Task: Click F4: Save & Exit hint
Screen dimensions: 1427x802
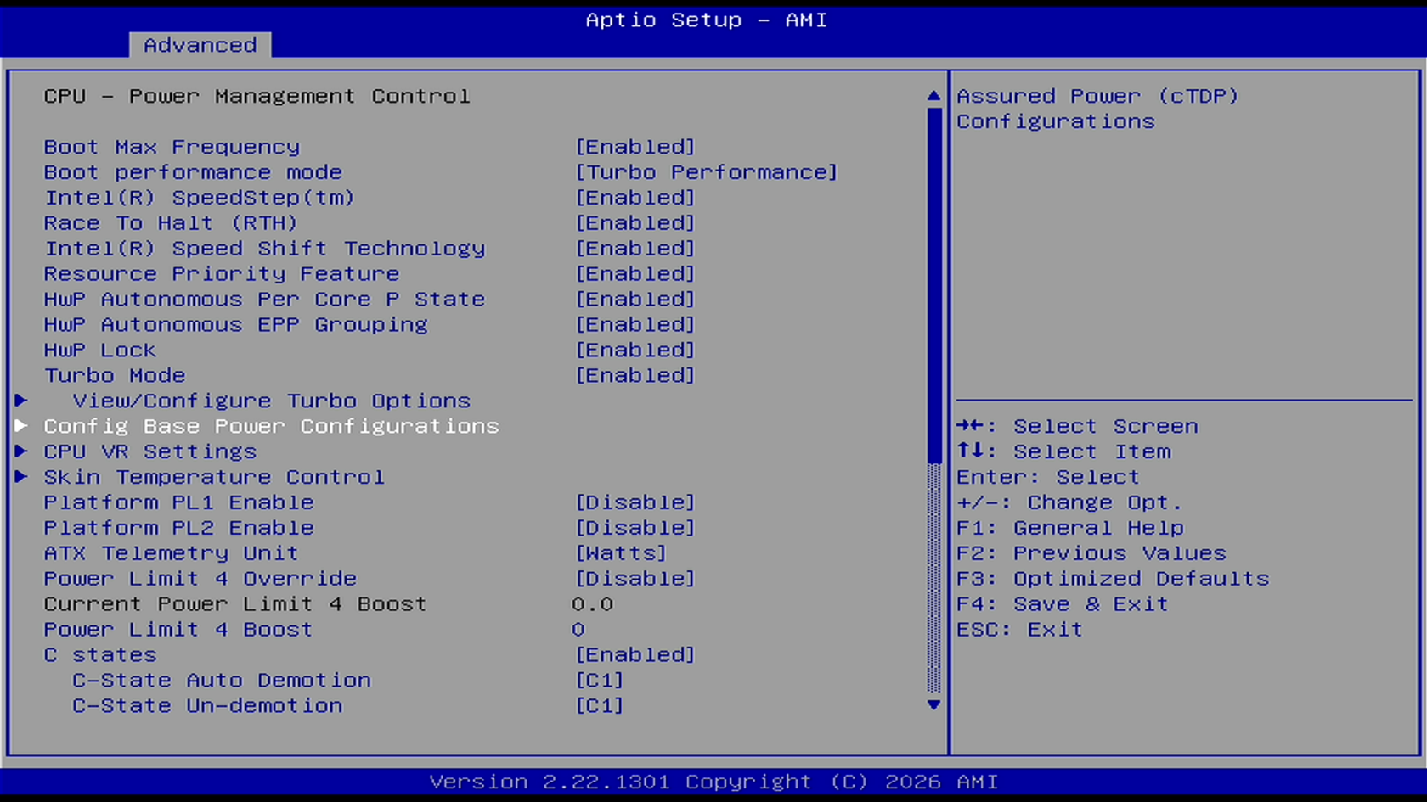Action: (x=1063, y=604)
